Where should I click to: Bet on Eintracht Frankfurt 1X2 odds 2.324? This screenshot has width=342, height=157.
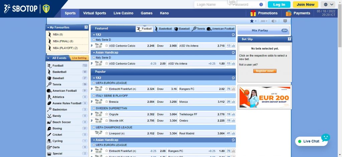click(151, 89)
